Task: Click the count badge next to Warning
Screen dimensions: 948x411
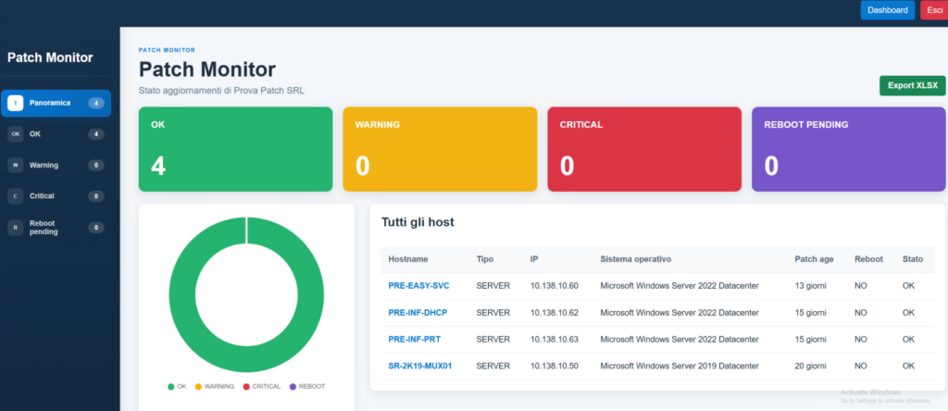Action: pos(96,165)
